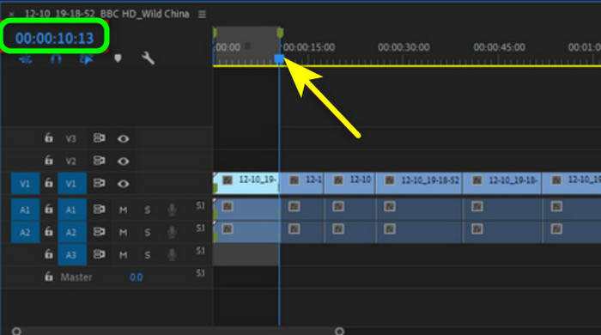Mute audio track A2
The width and height of the screenshot is (601, 335).
123,232
